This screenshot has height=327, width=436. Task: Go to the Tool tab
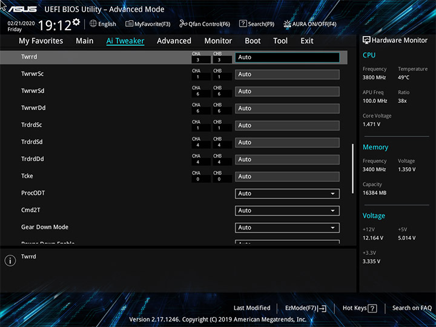[280, 41]
